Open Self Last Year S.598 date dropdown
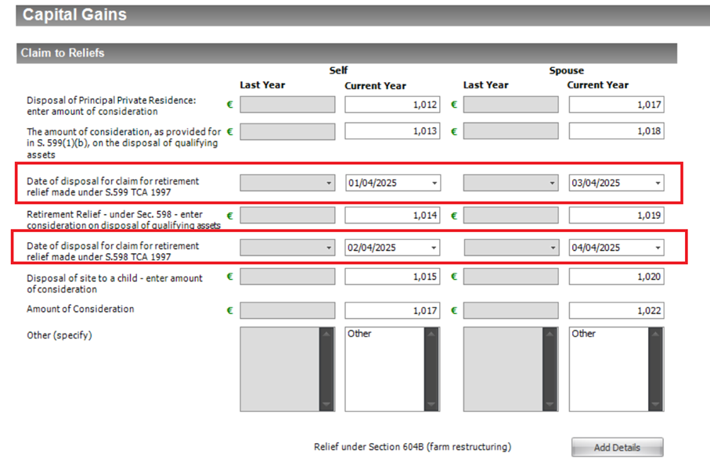The image size is (710, 472). tap(329, 248)
